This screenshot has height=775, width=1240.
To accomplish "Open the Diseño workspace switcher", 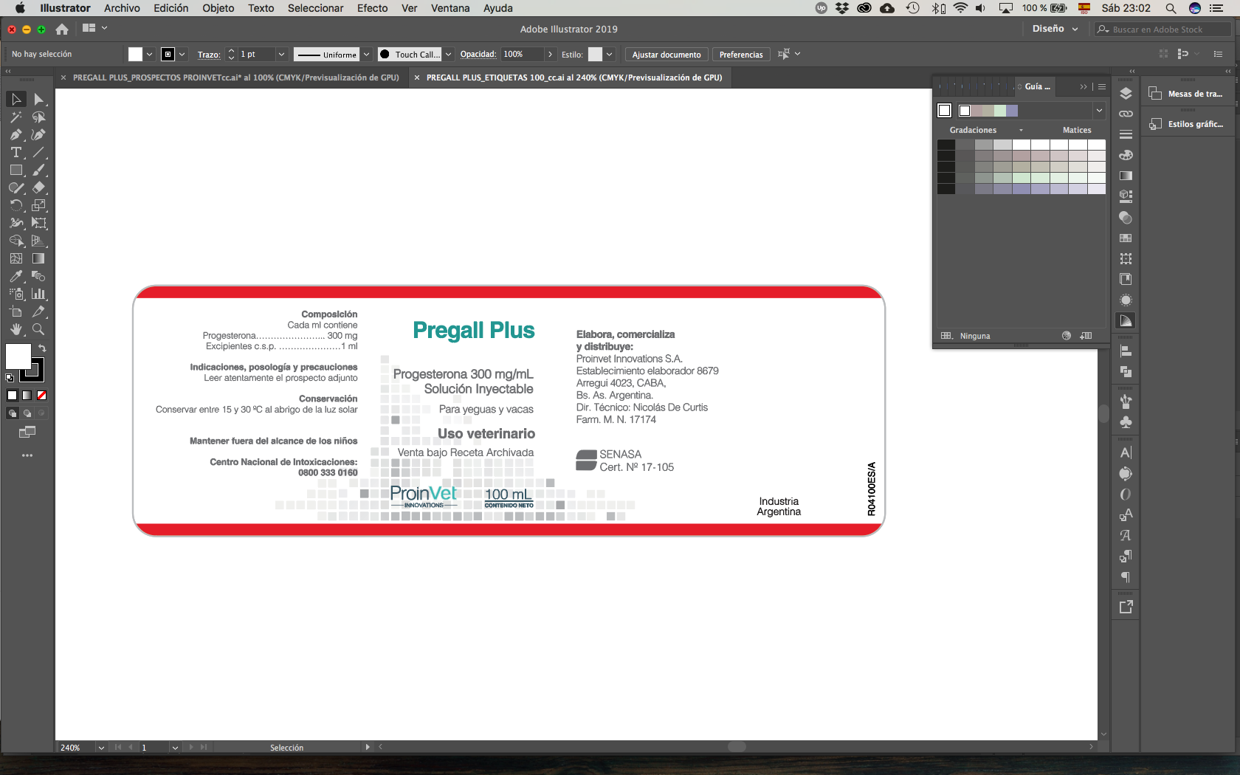I will (x=1055, y=29).
